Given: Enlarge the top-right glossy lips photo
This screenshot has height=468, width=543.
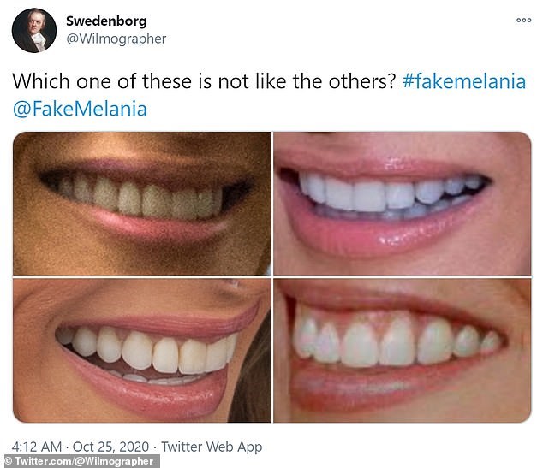Looking at the screenshot, I should [402, 204].
